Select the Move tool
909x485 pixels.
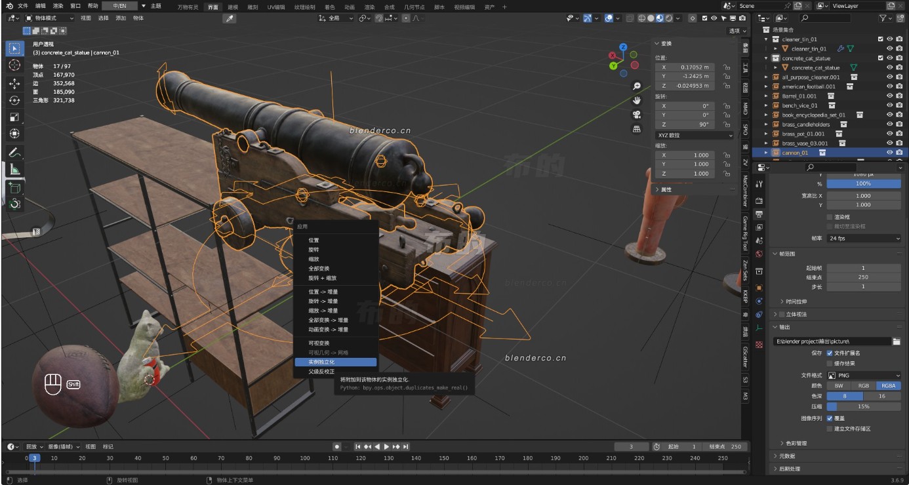coord(14,83)
